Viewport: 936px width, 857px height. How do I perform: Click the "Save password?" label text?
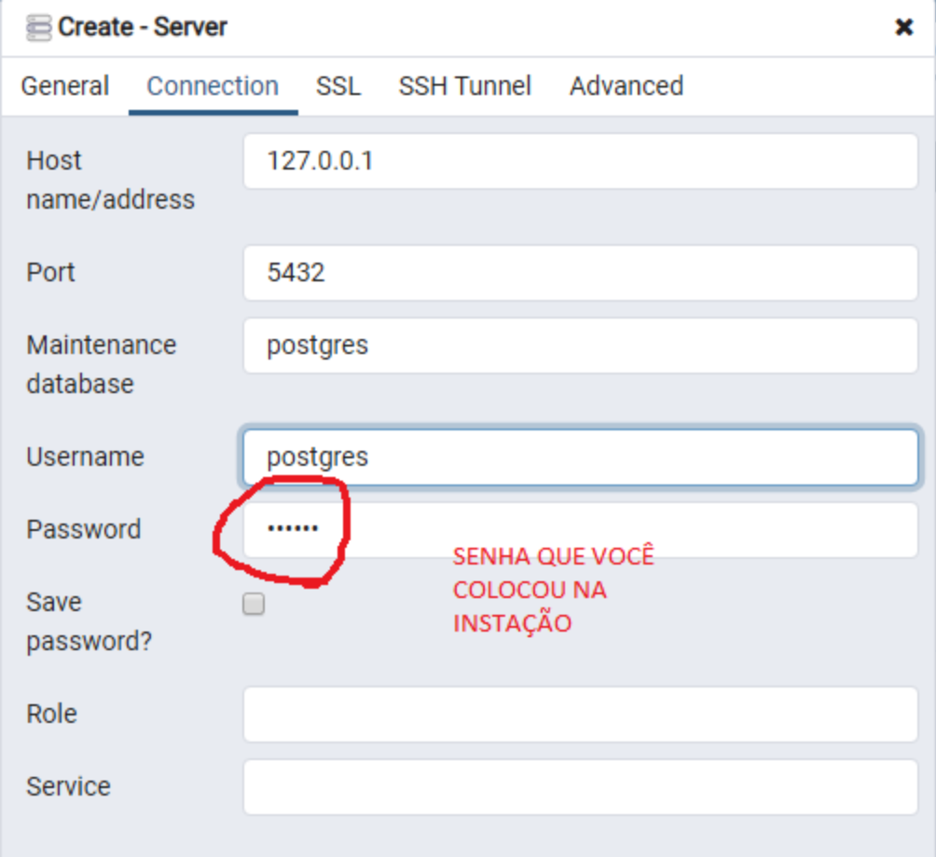coord(89,621)
